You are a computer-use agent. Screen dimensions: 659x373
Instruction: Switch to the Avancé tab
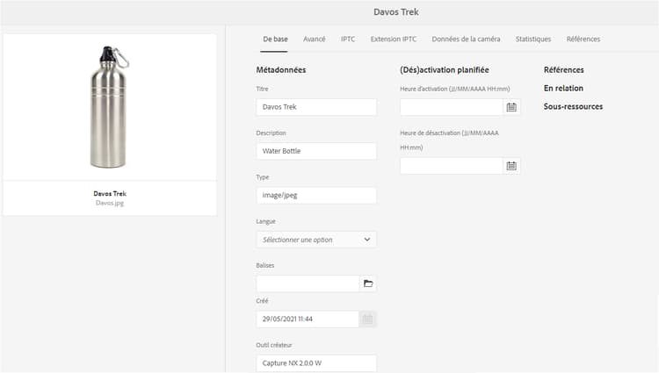coord(315,39)
